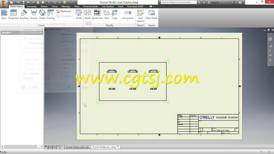
Task: Click the Undo arrow
Action: (28, 2)
